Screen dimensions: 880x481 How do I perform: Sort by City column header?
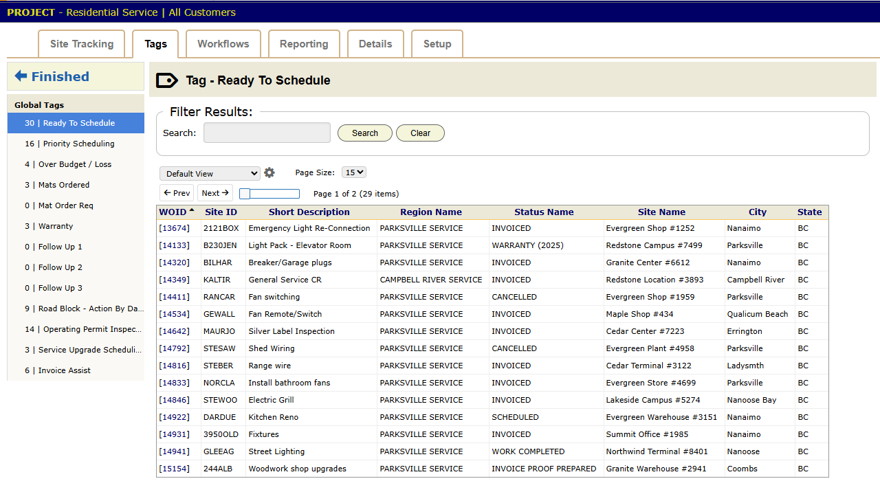758,212
